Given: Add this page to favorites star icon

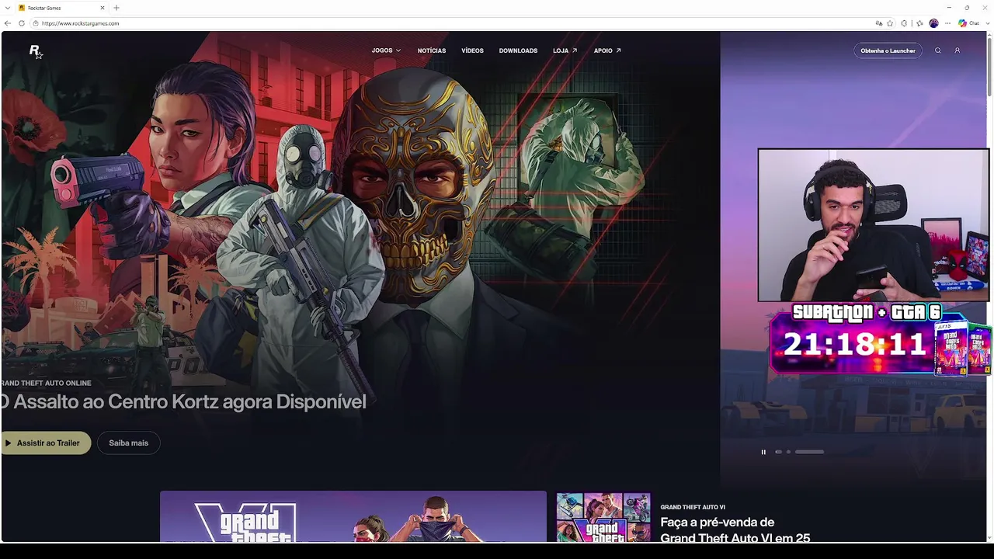Looking at the screenshot, I should (x=890, y=23).
